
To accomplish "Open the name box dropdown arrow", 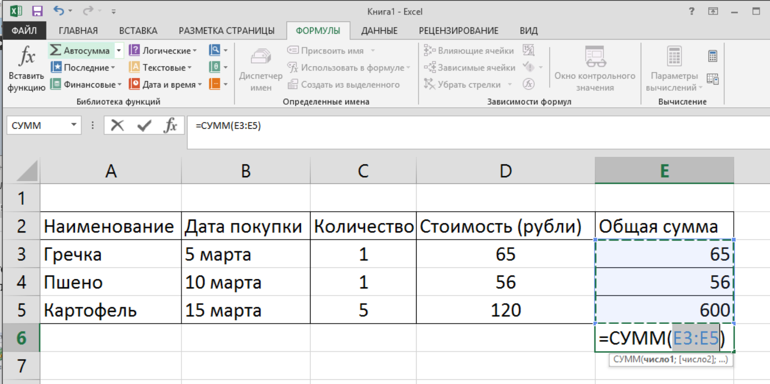I will point(74,125).
